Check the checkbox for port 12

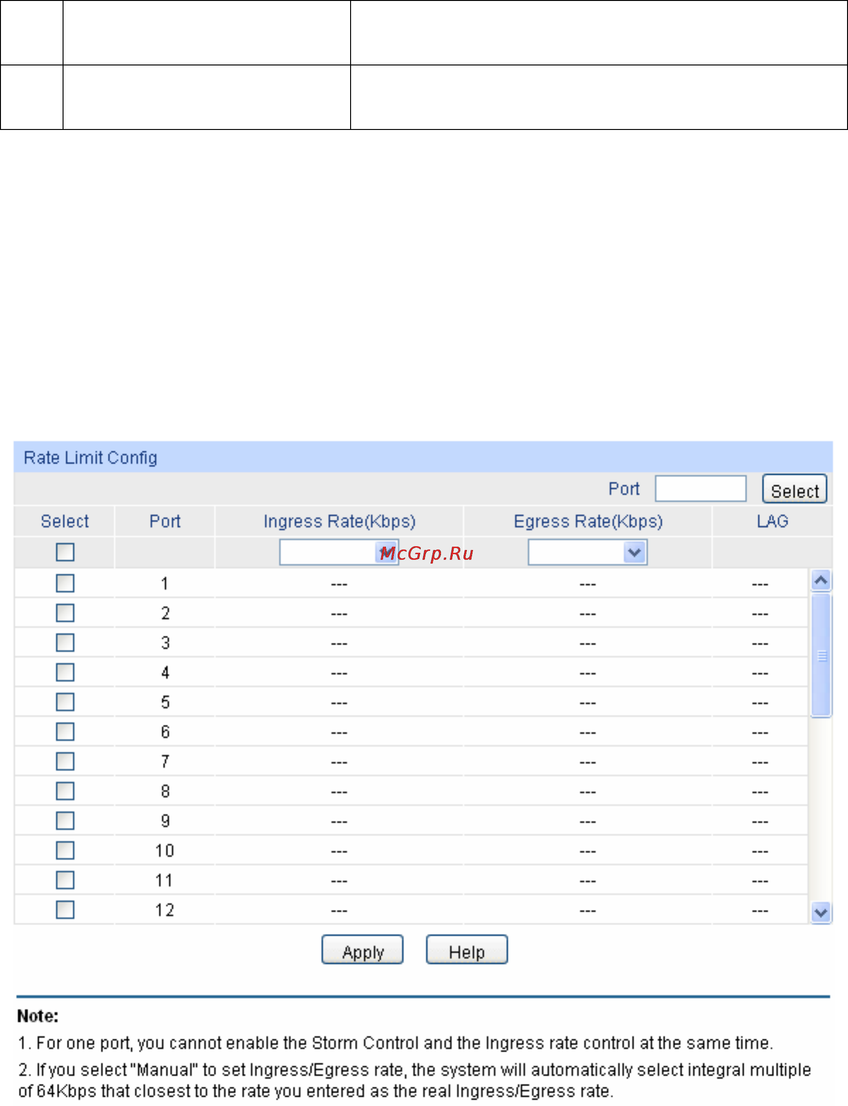tap(65, 910)
